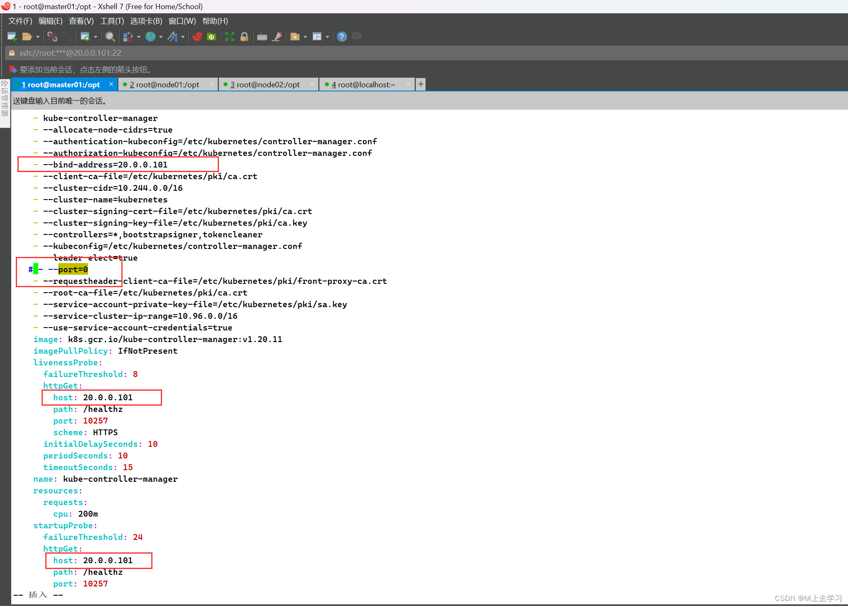Click the Font letter-A icon
Viewport: 848px width, 606px height.
[172, 37]
